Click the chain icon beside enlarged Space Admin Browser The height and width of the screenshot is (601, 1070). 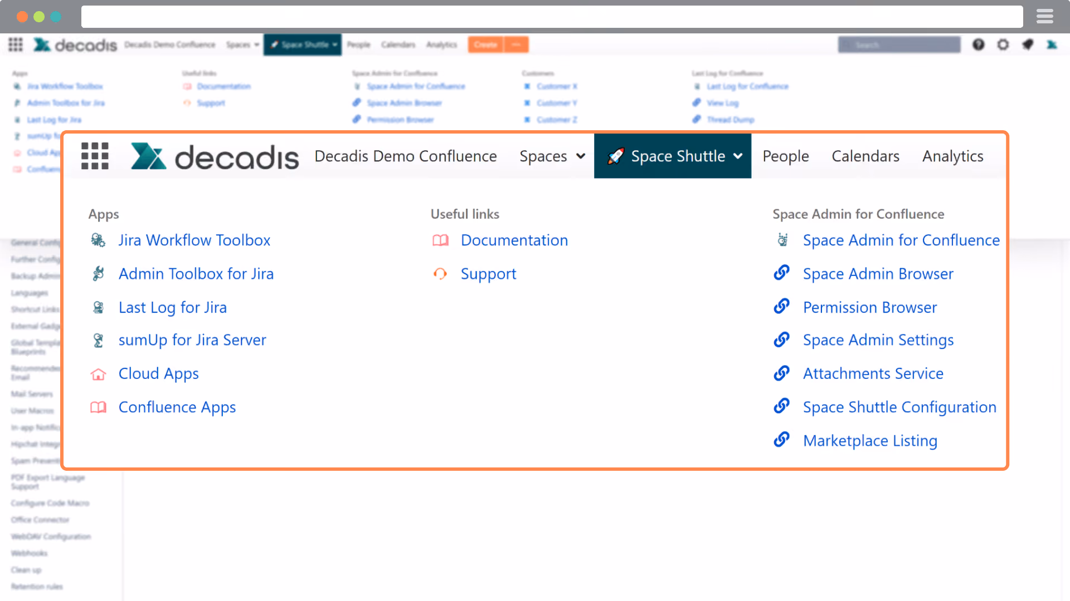click(x=782, y=273)
